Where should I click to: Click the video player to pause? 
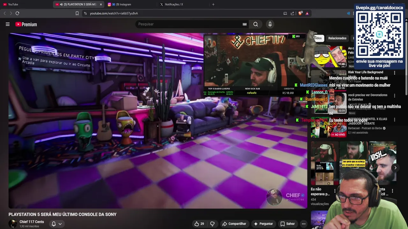[158, 121]
